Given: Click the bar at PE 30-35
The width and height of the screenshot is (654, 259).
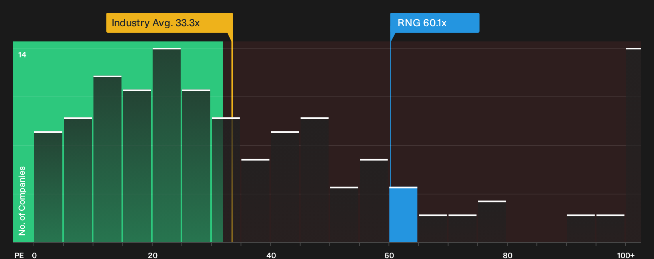Looking at the screenshot, I should point(226,180).
